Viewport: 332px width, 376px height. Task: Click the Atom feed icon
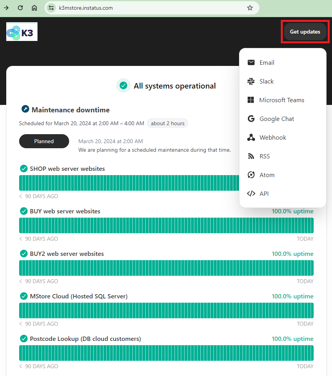click(x=251, y=175)
